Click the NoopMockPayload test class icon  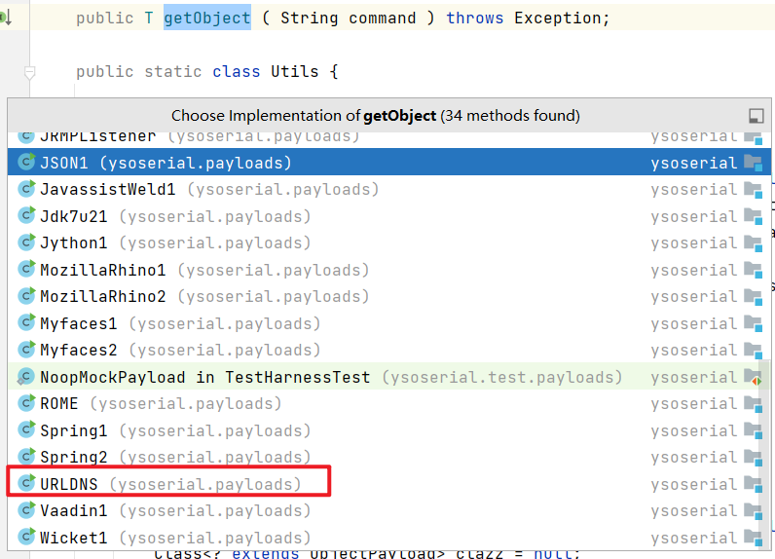tap(26, 377)
